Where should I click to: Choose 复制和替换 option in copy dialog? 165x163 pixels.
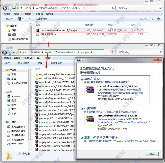115,89
